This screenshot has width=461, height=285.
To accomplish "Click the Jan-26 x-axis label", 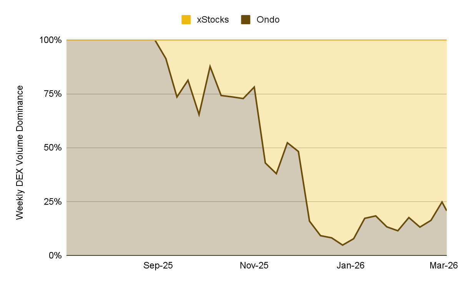I will [x=350, y=265].
